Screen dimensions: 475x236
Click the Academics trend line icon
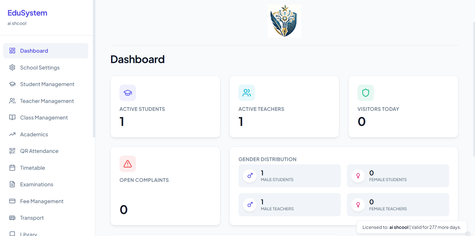12,134
